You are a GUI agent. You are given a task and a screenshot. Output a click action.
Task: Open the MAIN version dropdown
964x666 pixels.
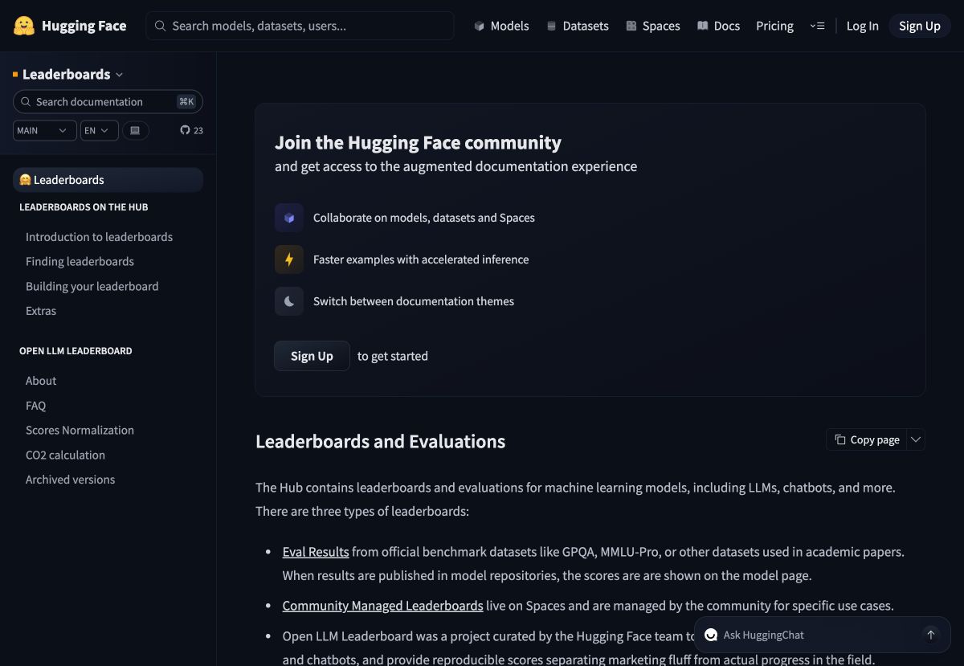coord(45,130)
